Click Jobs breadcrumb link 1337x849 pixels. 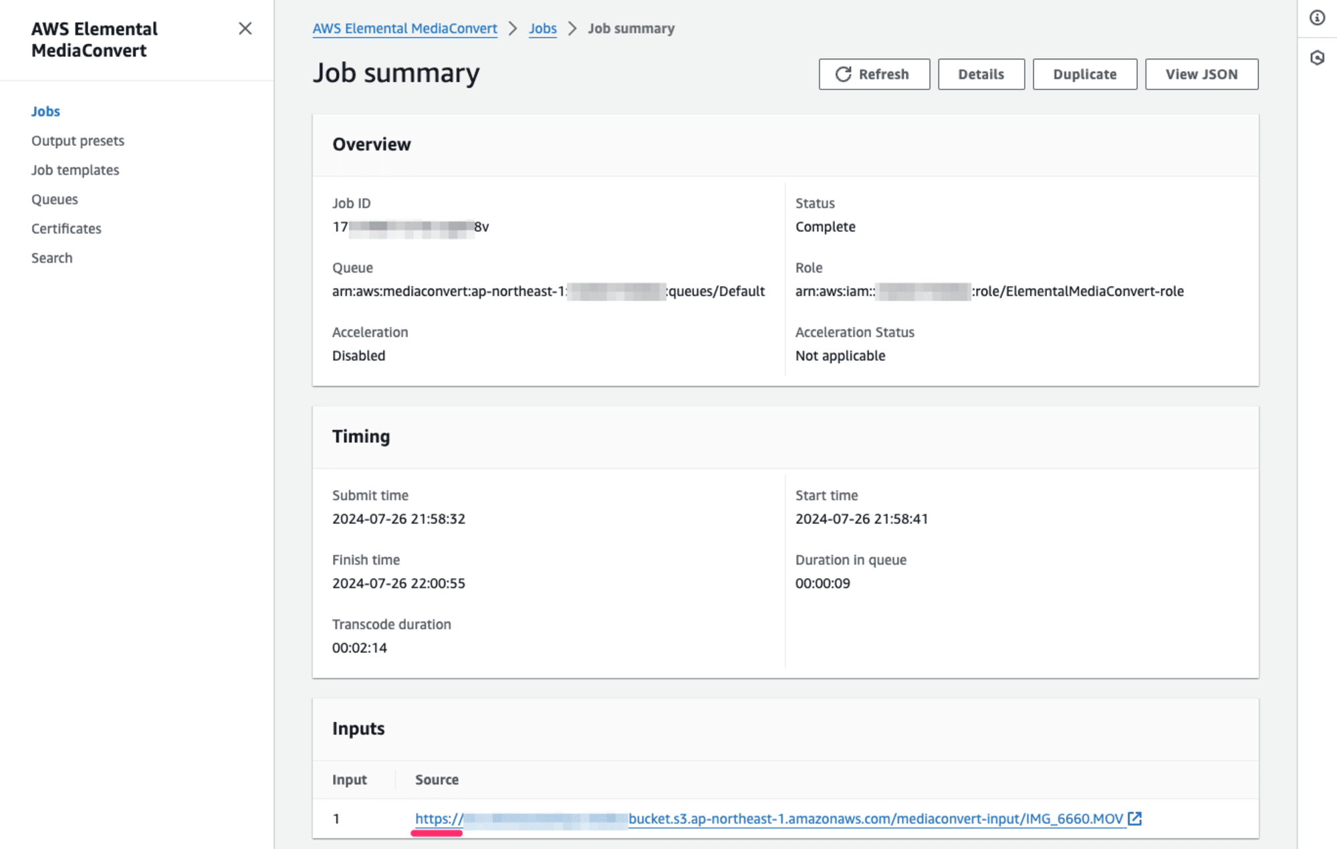[542, 28]
